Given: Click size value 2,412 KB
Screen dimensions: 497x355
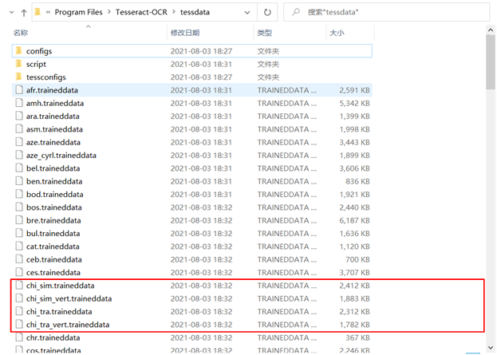Looking at the screenshot, I should 354,285.
